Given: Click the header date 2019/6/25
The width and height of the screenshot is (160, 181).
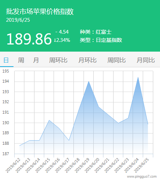Looking at the screenshot, I should pos(18,20).
